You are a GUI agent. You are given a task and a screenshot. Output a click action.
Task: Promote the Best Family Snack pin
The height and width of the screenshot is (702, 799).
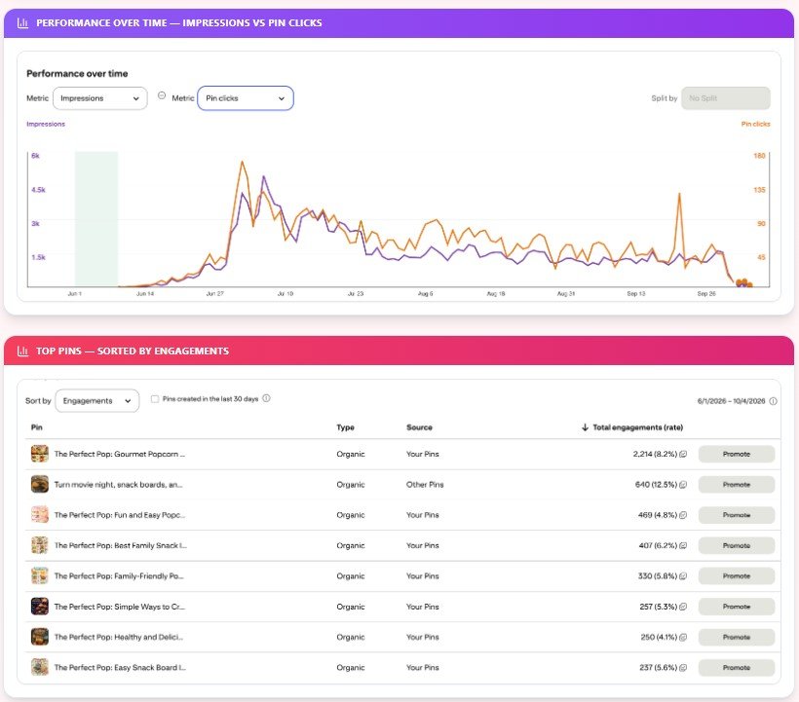[737, 545]
